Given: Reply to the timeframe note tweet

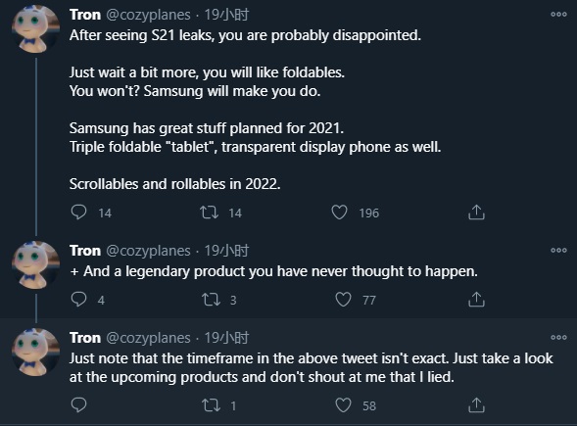Looking at the screenshot, I should [x=78, y=405].
